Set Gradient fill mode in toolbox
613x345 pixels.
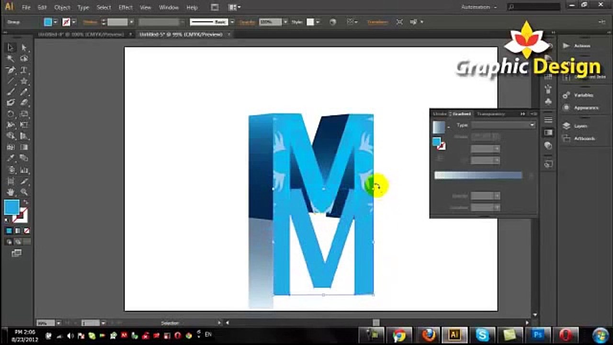pos(18,231)
